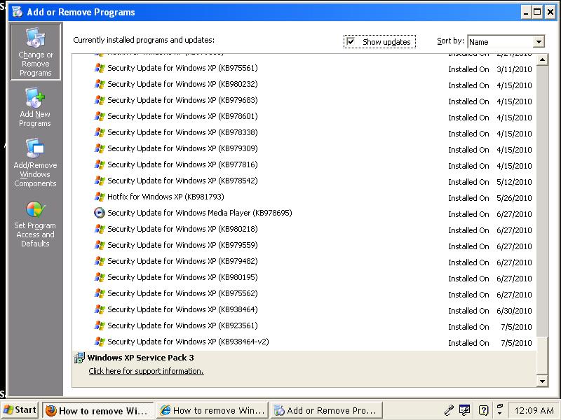Click the list scrollbar up arrow

tap(542, 59)
